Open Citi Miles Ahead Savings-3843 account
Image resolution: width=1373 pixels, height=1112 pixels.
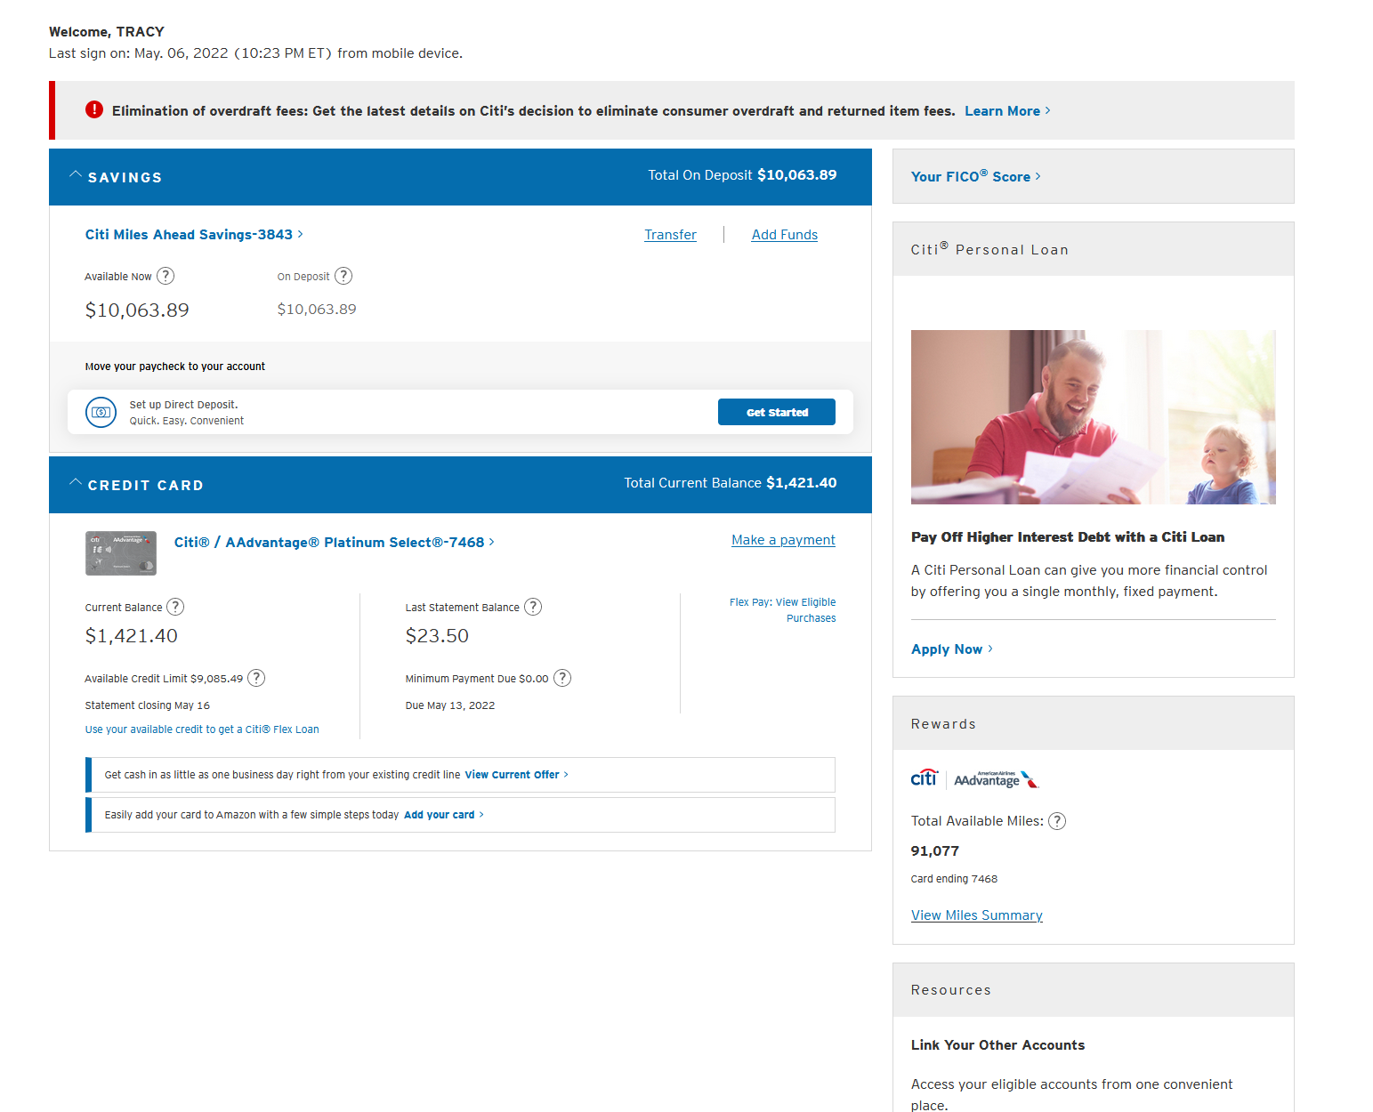coord(194,234)
